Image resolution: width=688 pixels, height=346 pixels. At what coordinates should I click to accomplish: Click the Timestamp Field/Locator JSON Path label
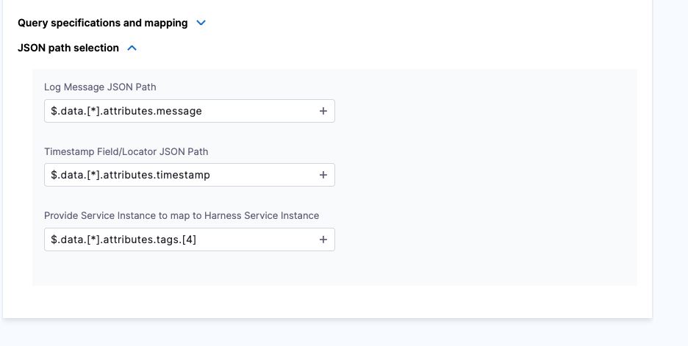coord(126,151)
